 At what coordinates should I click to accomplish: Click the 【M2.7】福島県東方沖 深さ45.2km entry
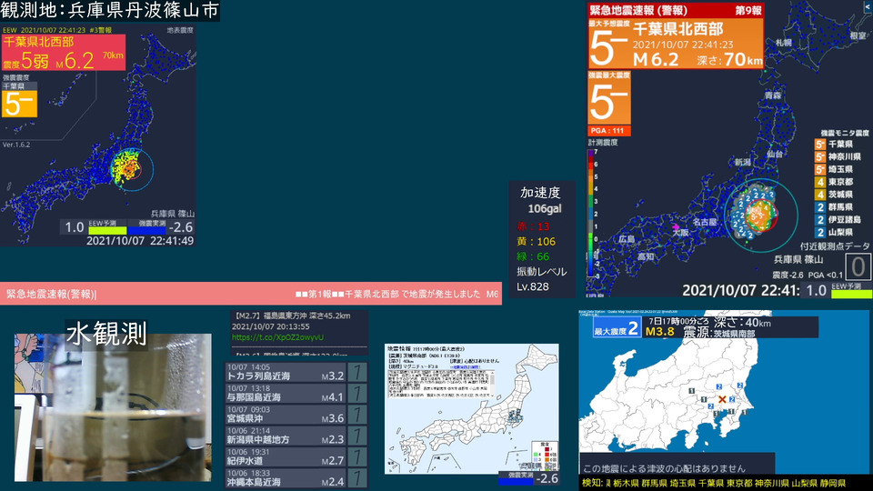click(x=292, y=316)
